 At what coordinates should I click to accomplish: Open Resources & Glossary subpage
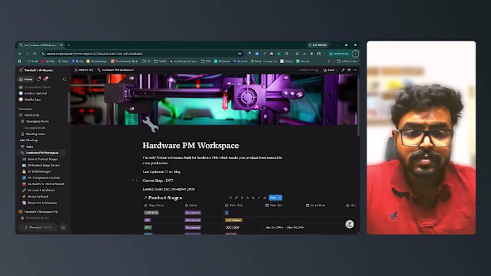(39, 203)
